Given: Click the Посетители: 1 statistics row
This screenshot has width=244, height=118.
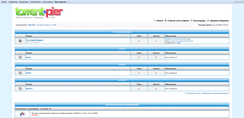Looking at the screenshot, I should point(122,109).
